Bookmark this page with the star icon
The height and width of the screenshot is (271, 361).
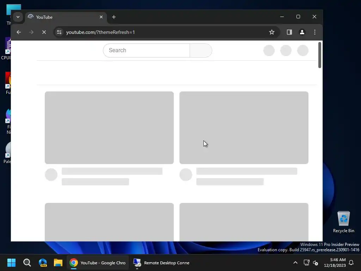click(x=272, y=32)
